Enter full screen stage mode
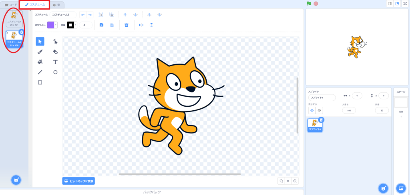410x195 pixels. tap(405, 4)
